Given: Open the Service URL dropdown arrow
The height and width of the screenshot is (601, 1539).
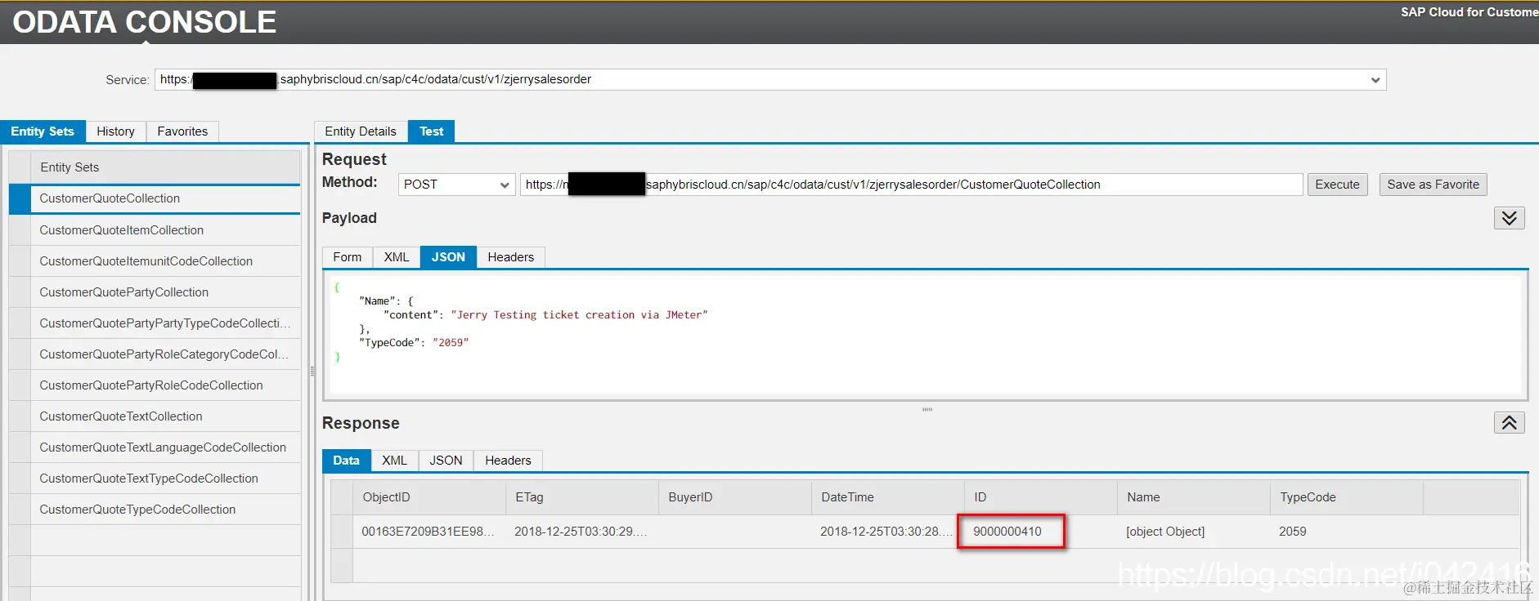Looking at the screenshot, I should click(1375, 80).
